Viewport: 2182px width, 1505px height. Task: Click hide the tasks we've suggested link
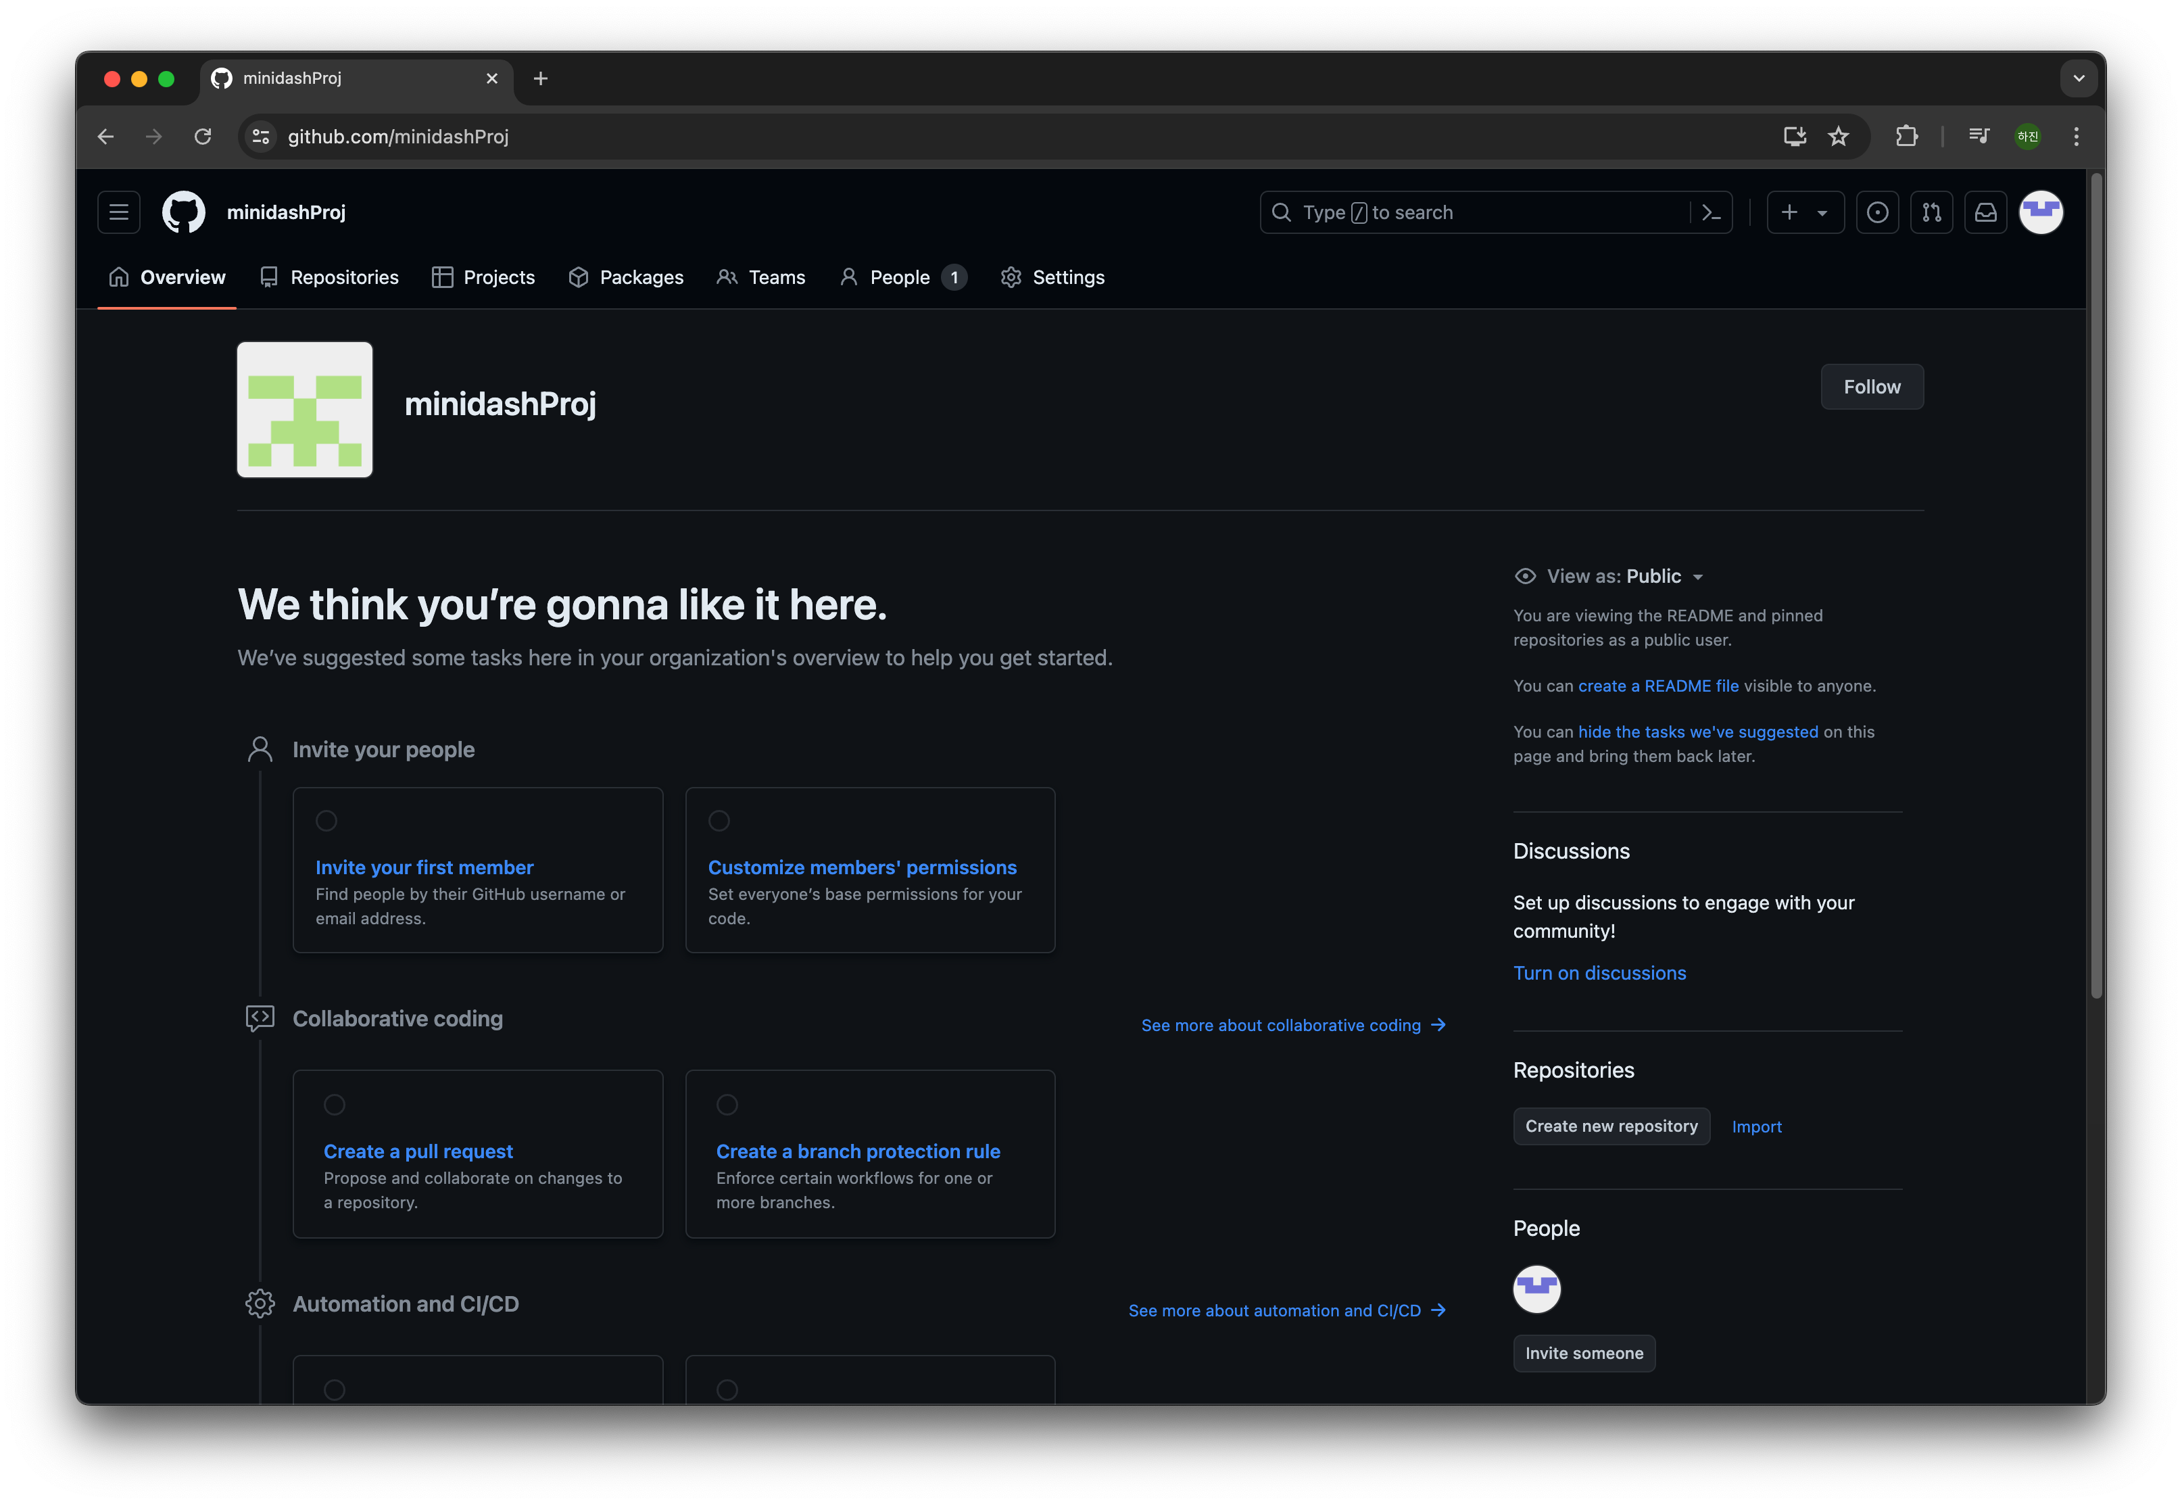pyautogui.click(x=1697, y=732)
